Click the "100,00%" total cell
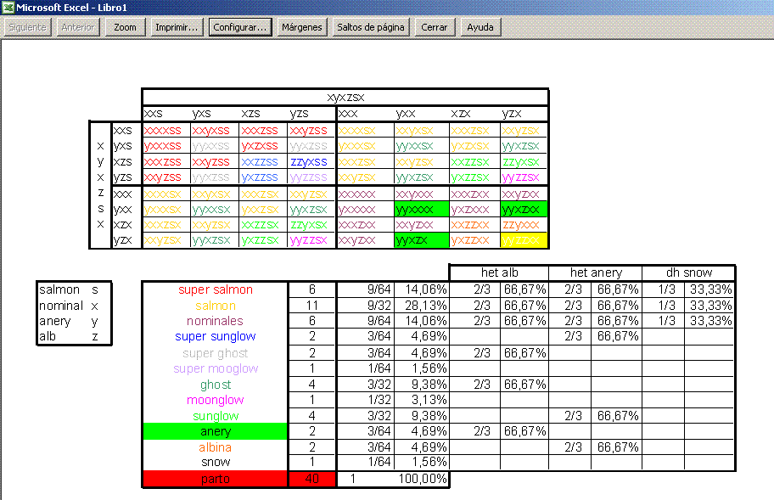 click(422, 479)
